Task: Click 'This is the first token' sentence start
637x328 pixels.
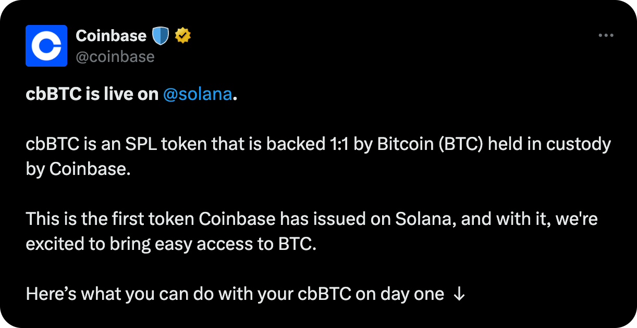Action: click(x=109, y=219)
